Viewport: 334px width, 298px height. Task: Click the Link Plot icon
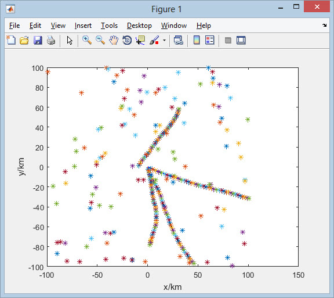(x=178, y=40)
